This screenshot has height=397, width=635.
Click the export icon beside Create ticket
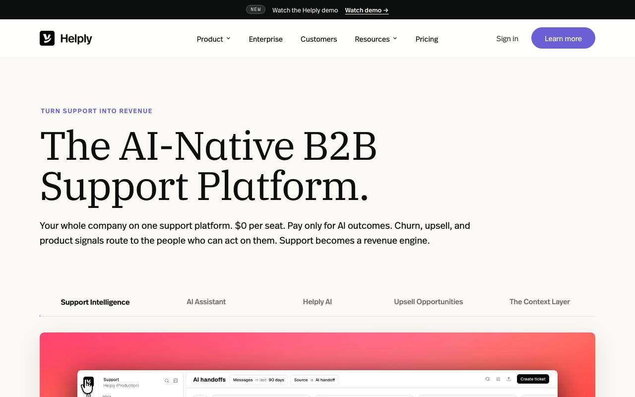[x=508, y=379]
